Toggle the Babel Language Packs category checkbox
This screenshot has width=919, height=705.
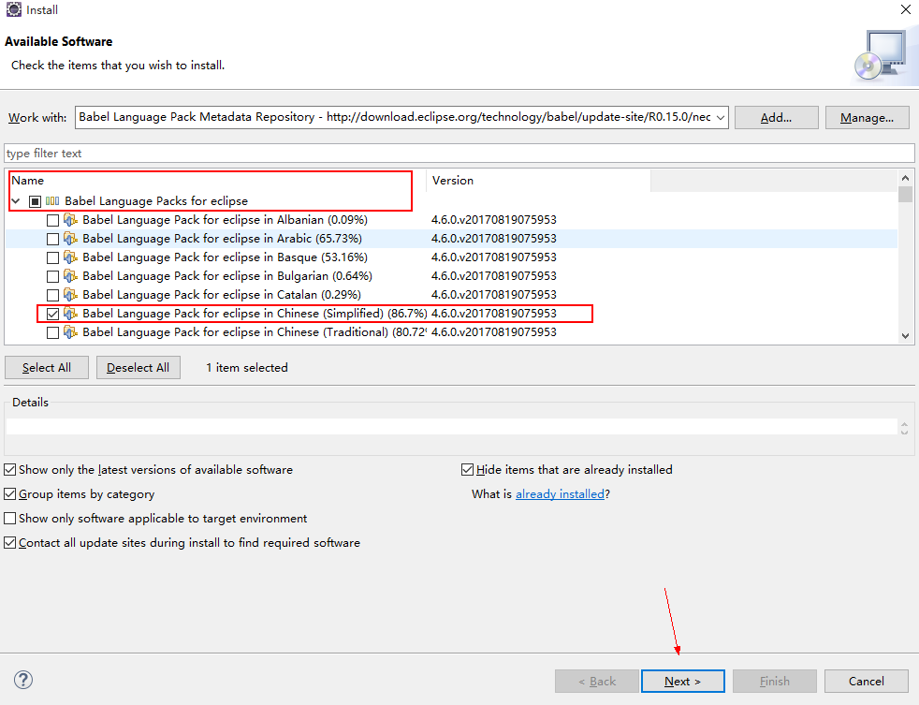[36, 202]
